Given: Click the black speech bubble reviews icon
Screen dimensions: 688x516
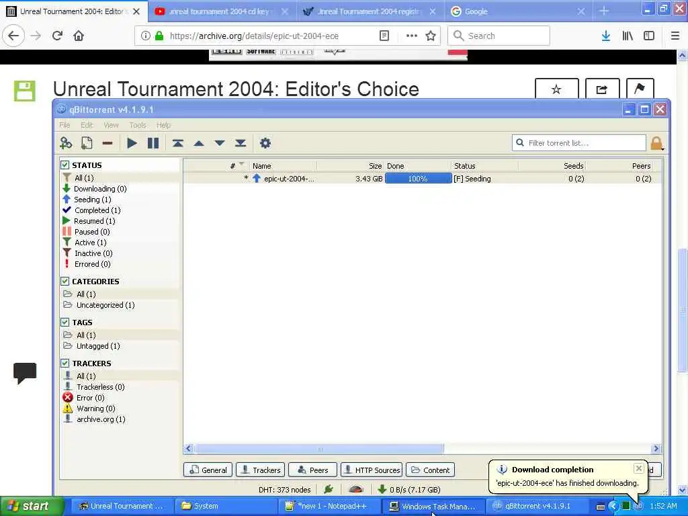Looking at the screenshot, I should click(x=25, y=373).
